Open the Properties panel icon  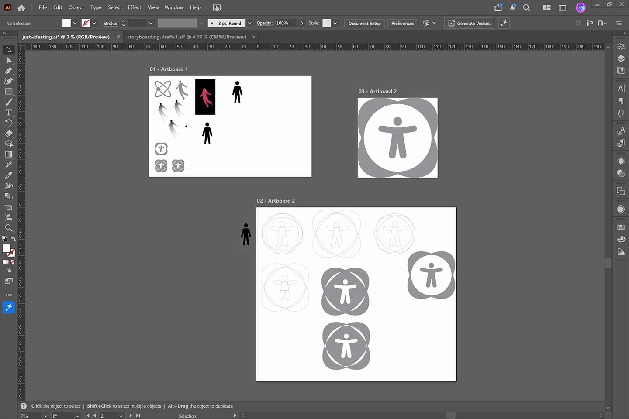[x=621, y=46]
